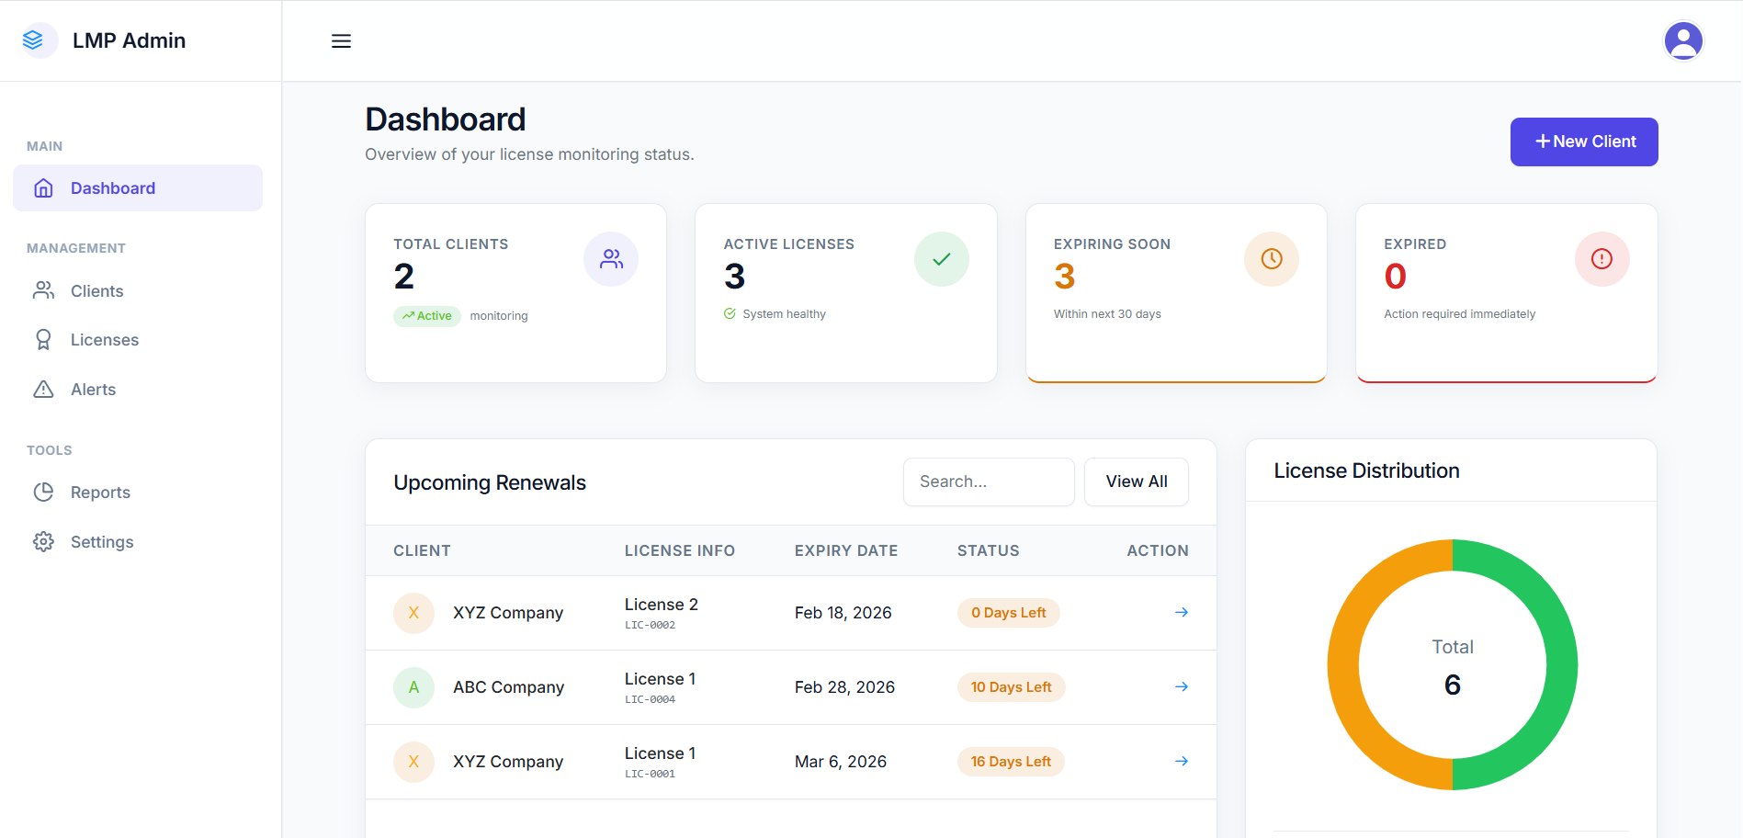This screenshot has width=1743, height=838.
Task: Click the Settings gear icon in sidebar
Action: (43, 541)
